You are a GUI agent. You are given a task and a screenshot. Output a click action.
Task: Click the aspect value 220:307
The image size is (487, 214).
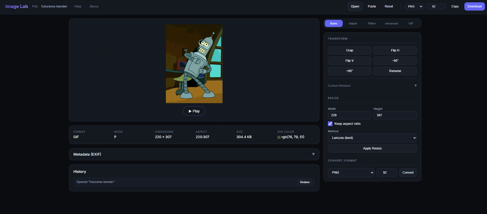[x=202, y=137]
